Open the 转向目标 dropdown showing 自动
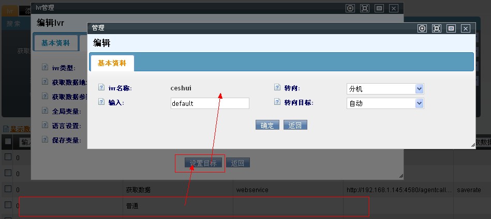Image resolution: width=491 pixels, height=219 pixels. (x=385, y=103)
